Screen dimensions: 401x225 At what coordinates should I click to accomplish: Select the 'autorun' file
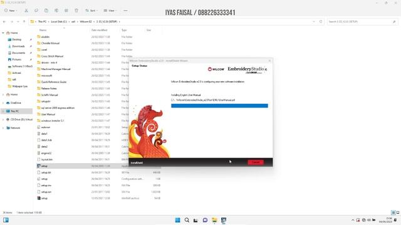(46, 127)
